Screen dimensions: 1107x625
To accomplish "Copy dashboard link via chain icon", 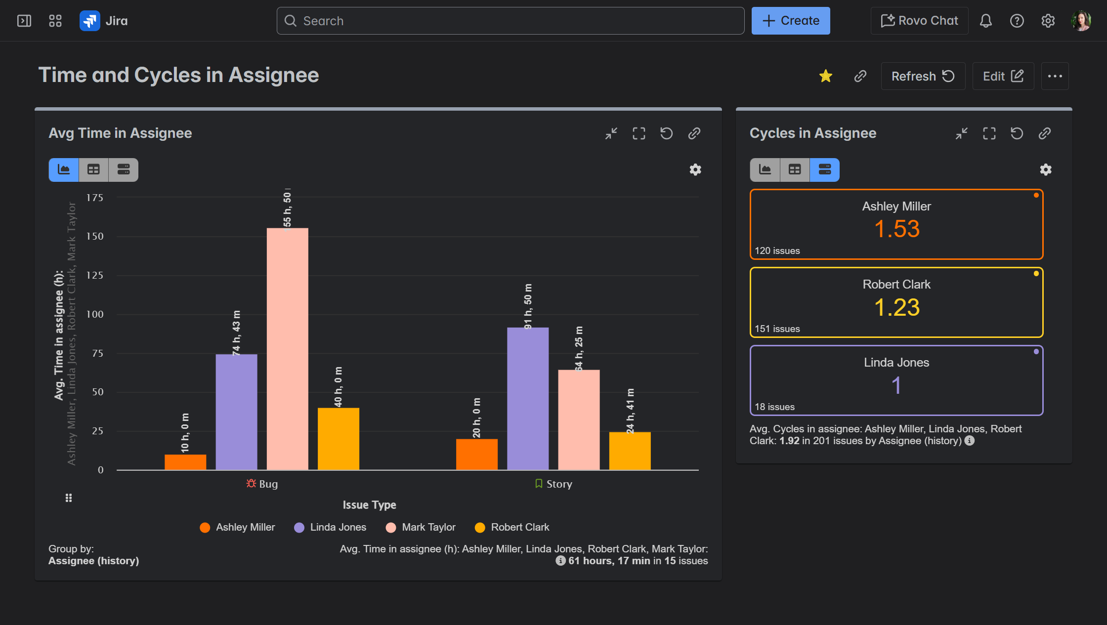I will point(860,76).
